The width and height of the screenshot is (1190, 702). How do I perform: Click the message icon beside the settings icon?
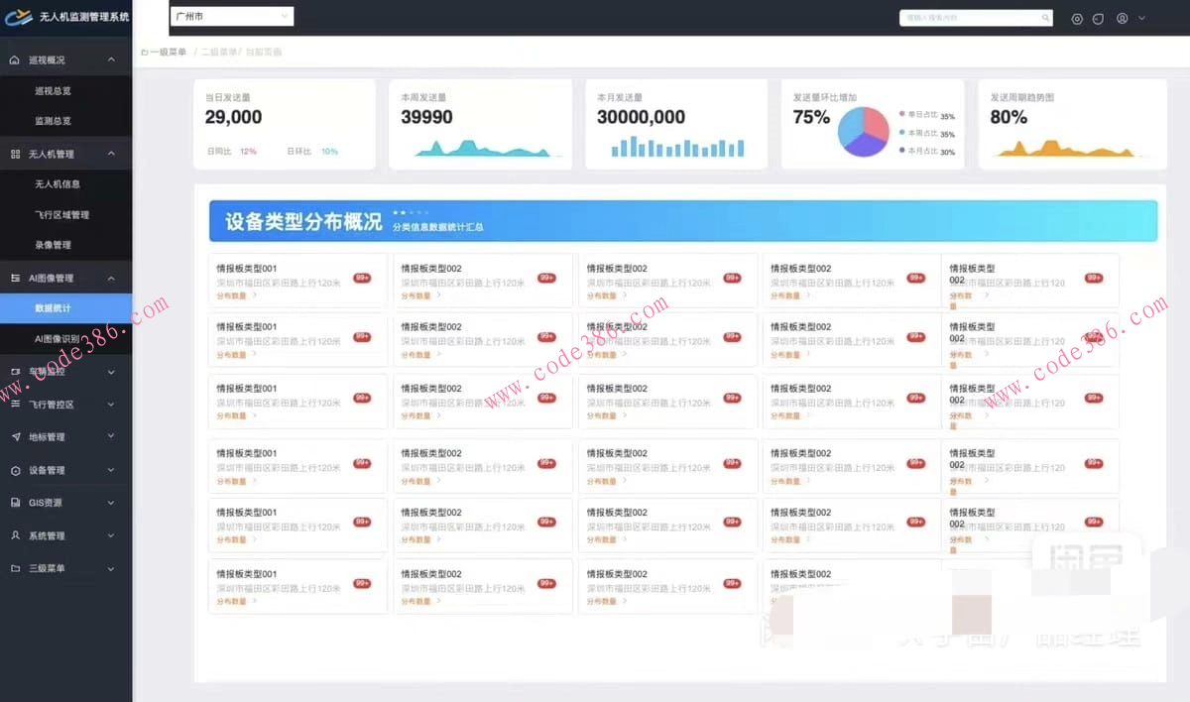(1098, 18)
